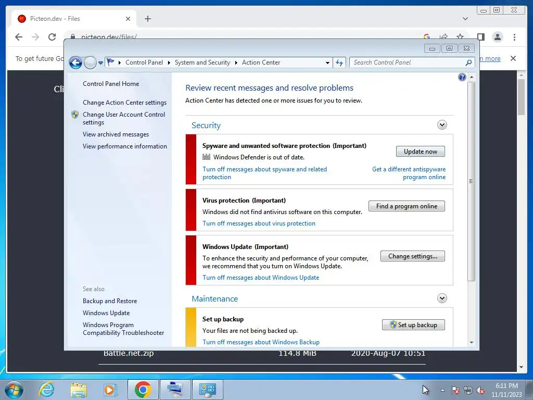Image resolution: width=533 pixels, height=400 pixels.
Task: Collapse the Maintenance section chevron
Action: 442,298
